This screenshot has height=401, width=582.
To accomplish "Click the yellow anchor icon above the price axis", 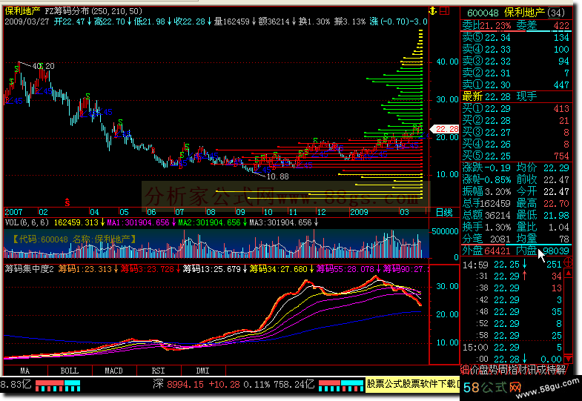I will [x=433, y=11].
